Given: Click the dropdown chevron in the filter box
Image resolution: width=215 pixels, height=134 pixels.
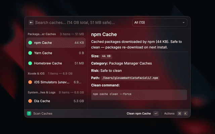Looking at the screenshot, I should 183,22.
